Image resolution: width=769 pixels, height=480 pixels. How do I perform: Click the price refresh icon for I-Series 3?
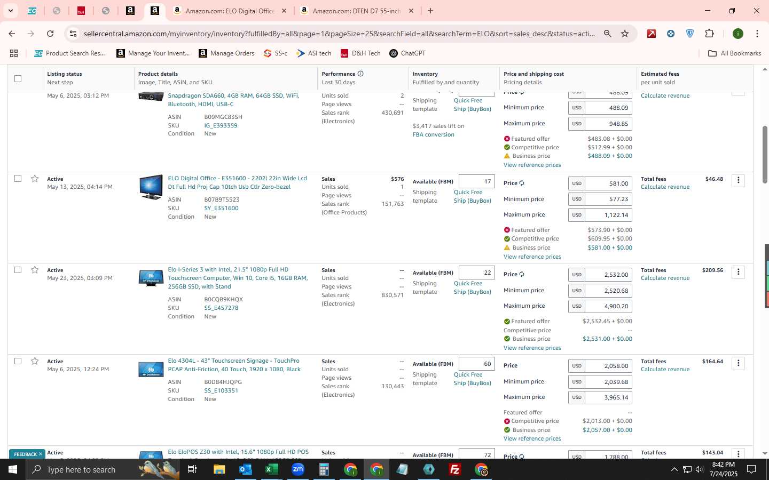click(522, 274)
